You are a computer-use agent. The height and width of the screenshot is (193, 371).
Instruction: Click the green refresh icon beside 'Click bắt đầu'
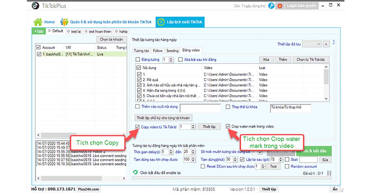(x=135, y=172)
